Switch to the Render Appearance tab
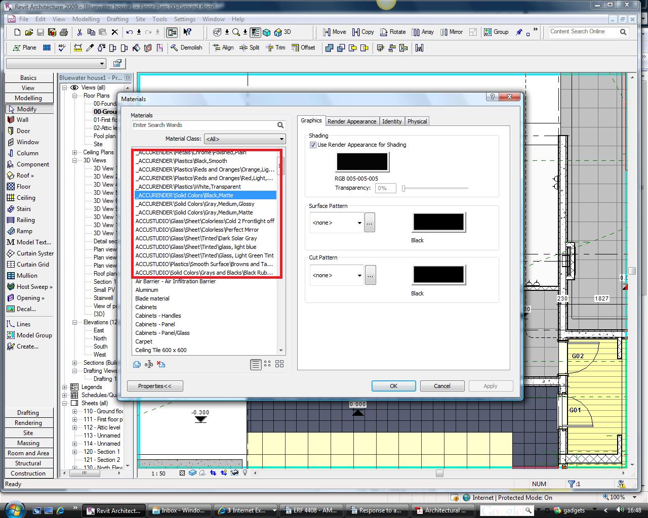 [x=352, y=121]
